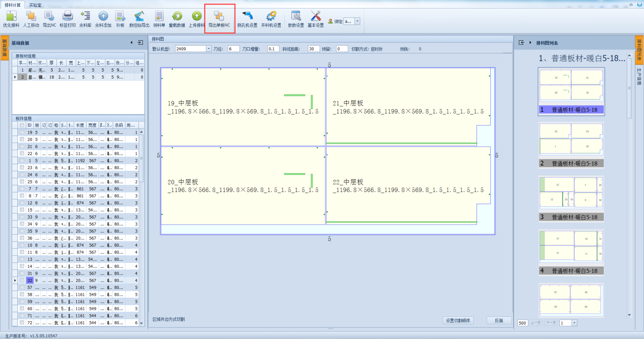Select sheet thumbnail 2 普通板材-暖白5-18
This screenshot has width=644, height=339.
click(571, 145)
